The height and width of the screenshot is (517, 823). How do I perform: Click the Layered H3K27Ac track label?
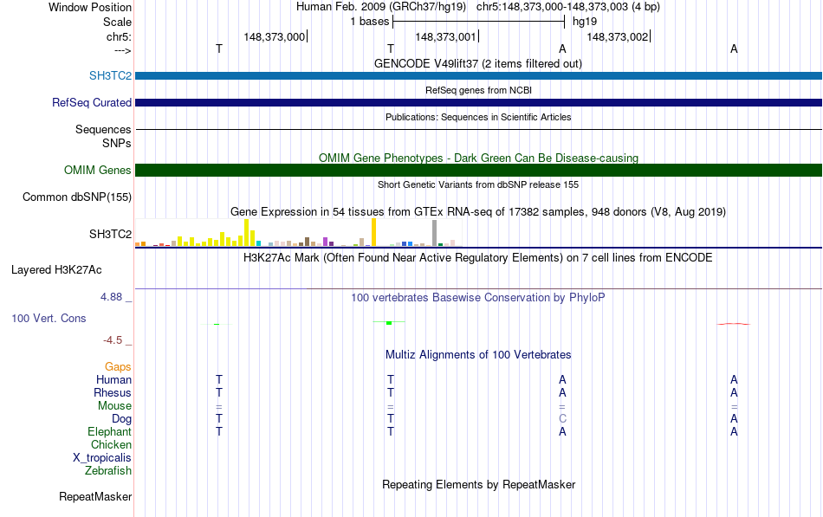tap(56, 270)
